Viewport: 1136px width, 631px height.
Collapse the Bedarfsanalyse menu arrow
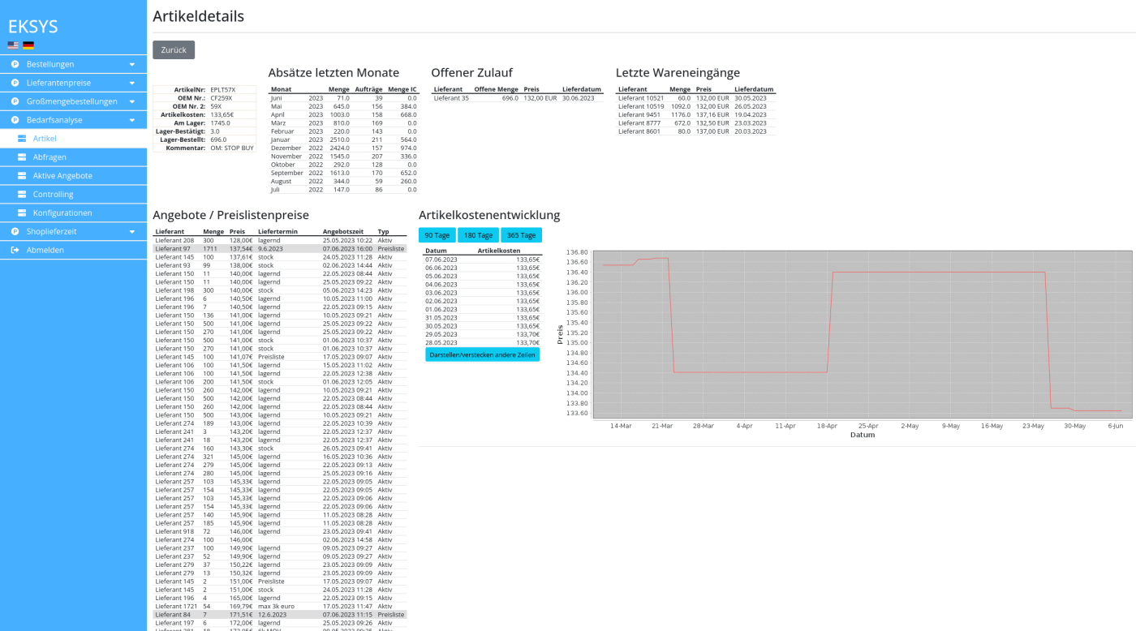132,120
